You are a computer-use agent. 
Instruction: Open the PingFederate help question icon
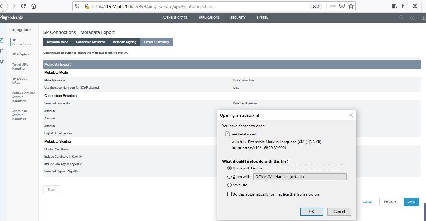pos(413,18)
